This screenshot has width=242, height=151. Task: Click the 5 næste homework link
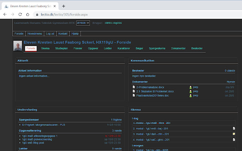pos(117,148)
